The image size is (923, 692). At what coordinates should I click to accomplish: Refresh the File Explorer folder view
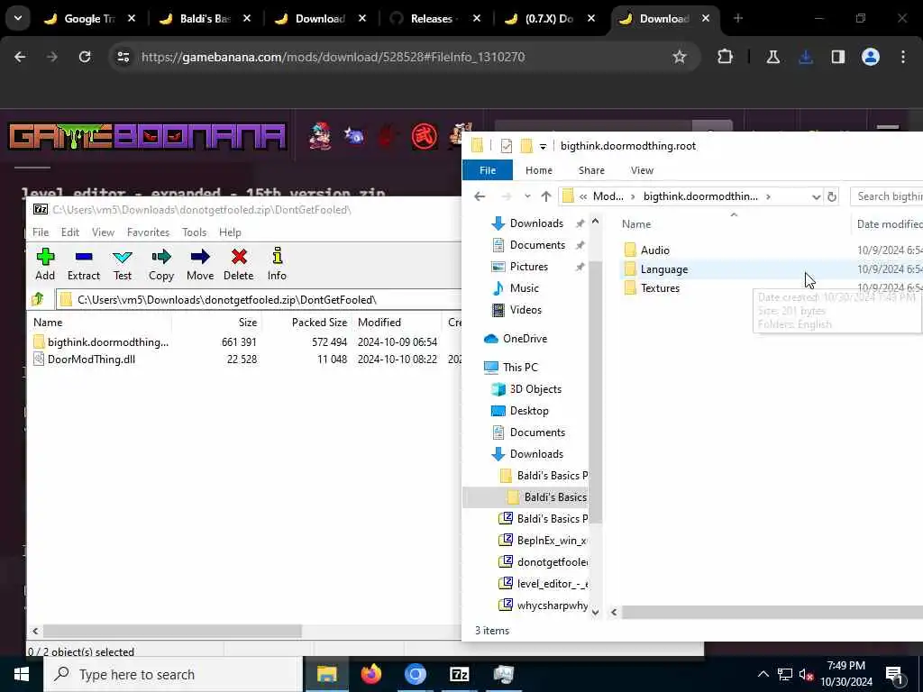(x=832, y=196)
